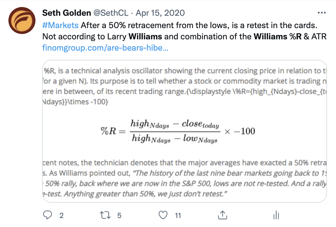View tweet analytics bar chart icon
336x227 pixels.
(276, 215)
